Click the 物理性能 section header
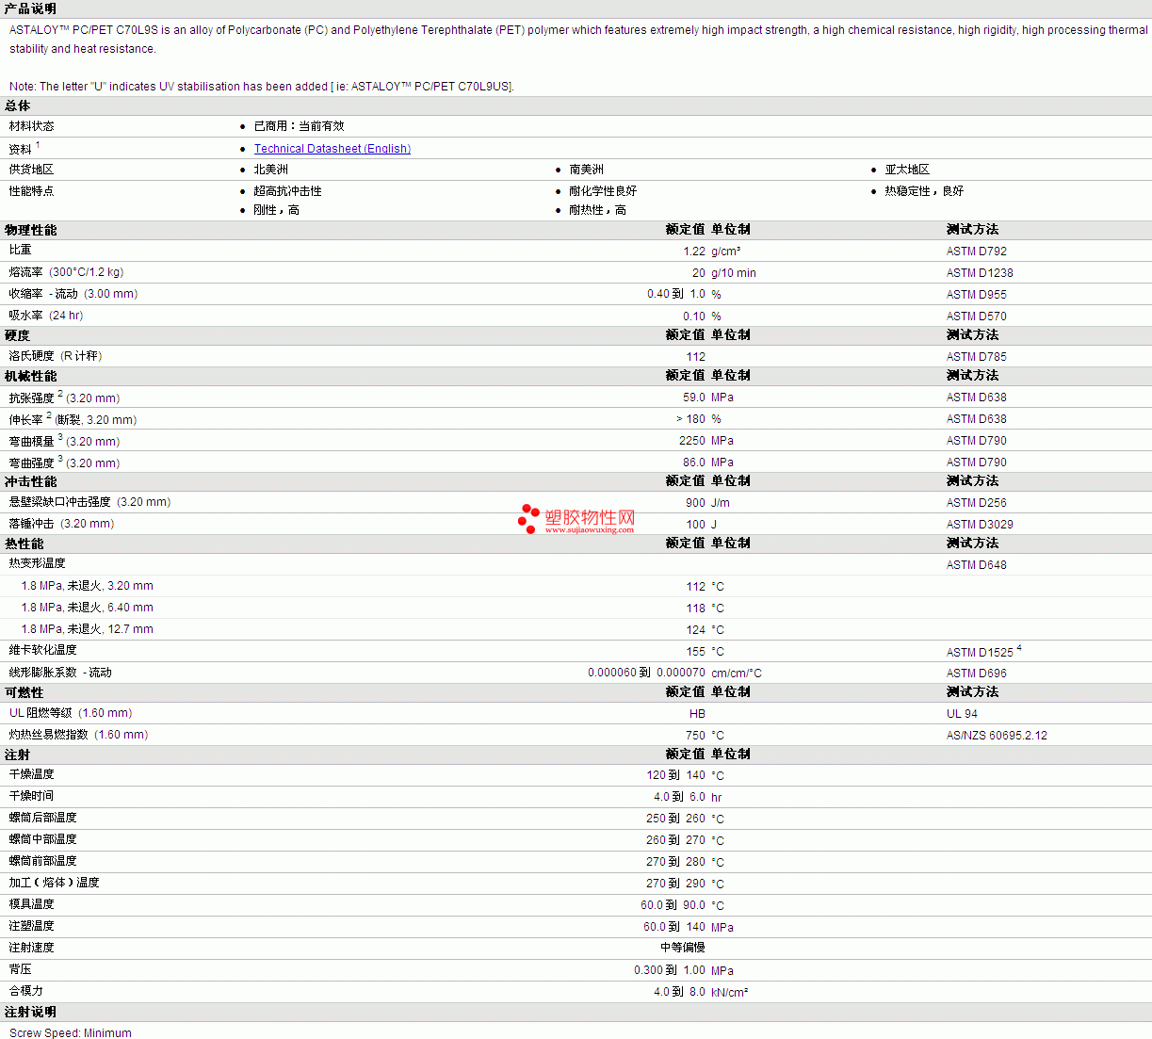Screen dimensions: 1152x1039 click(30, 230)
